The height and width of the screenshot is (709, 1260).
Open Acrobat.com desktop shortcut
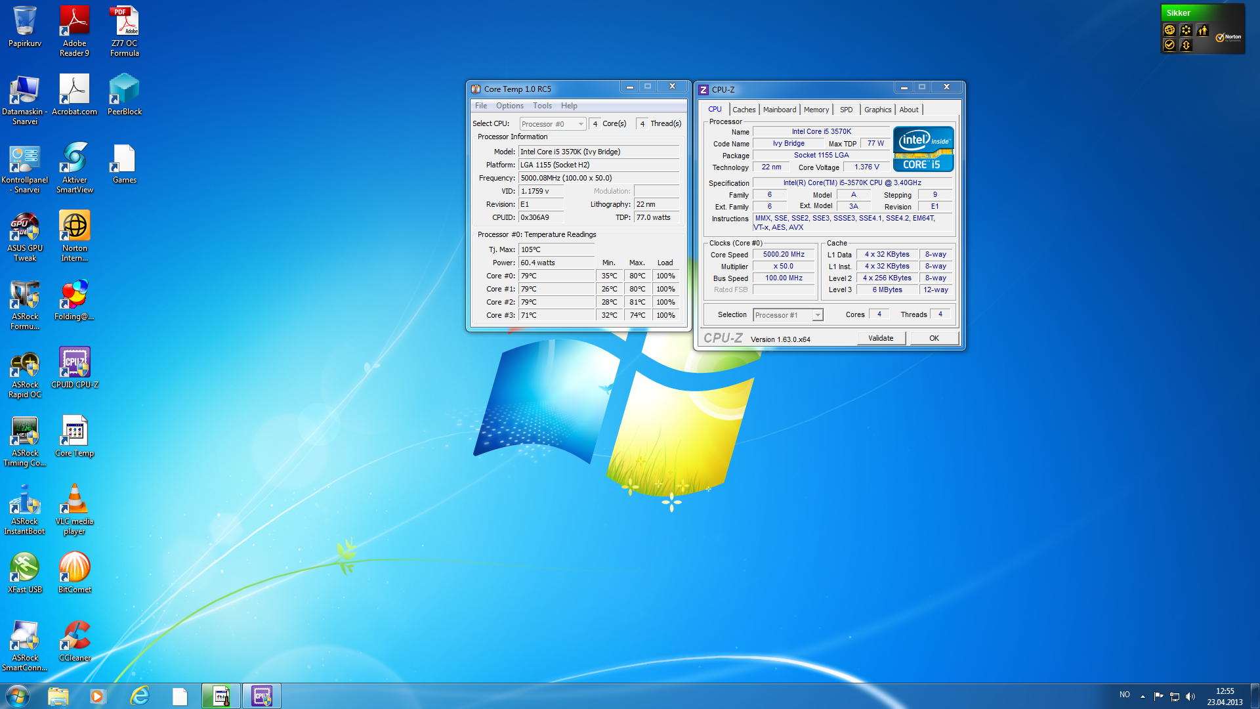tap(74, 95)
